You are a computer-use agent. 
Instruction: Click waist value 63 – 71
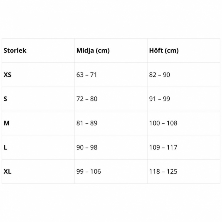pyautogui.click(x=87, y=75)
